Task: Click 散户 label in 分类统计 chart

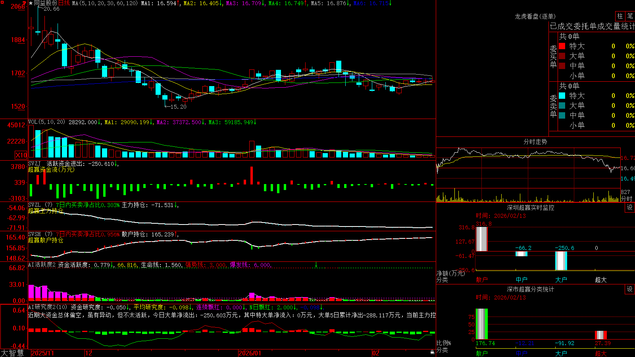Action: (x=482, y=353)
